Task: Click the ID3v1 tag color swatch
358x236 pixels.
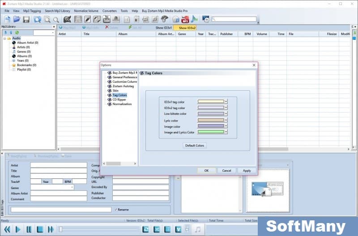Action: pos(211,101)
